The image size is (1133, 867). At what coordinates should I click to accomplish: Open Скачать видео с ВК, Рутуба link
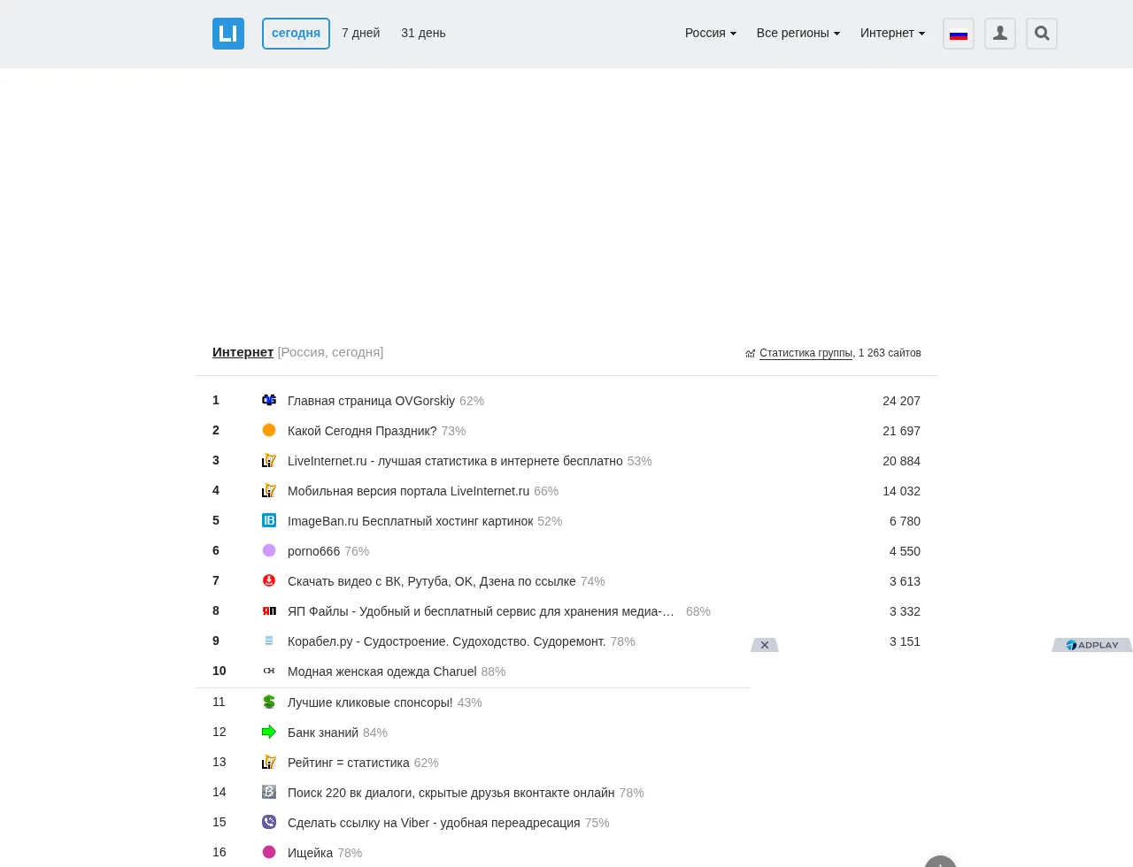[432, 581]
